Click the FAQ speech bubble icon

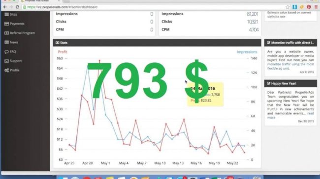tap(6, 51)
